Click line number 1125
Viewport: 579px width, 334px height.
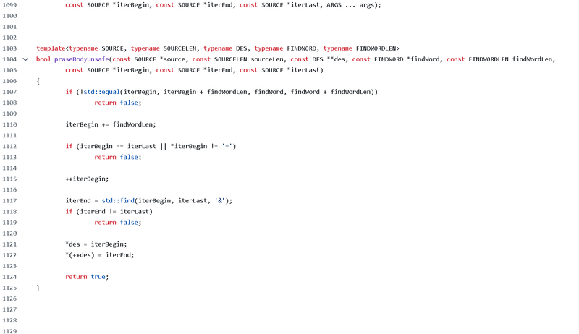(9, 288)
